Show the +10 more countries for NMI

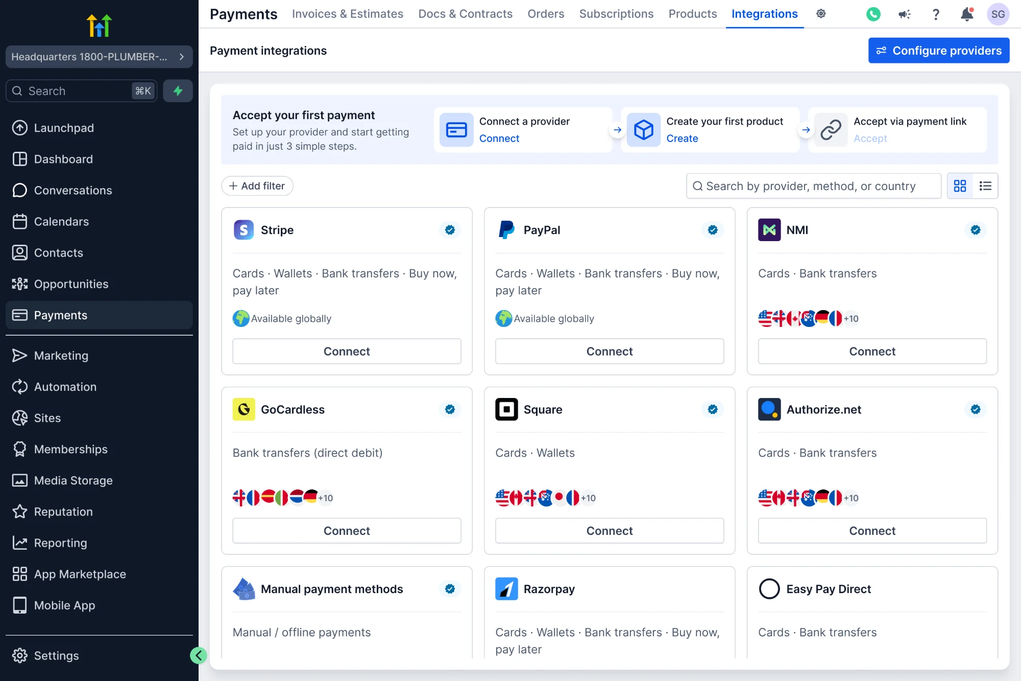click(851, 318)
